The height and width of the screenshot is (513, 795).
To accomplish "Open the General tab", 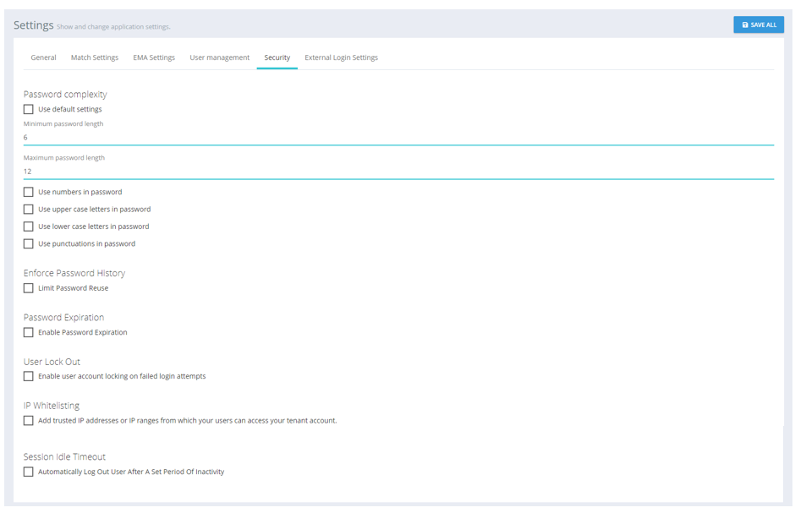I will tap(43, 57).
